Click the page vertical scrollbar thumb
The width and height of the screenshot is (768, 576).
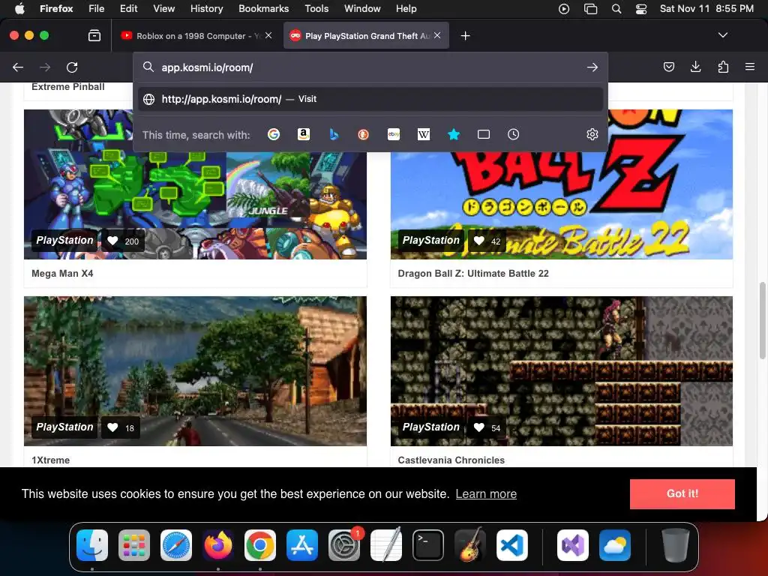tap(762, 321)
